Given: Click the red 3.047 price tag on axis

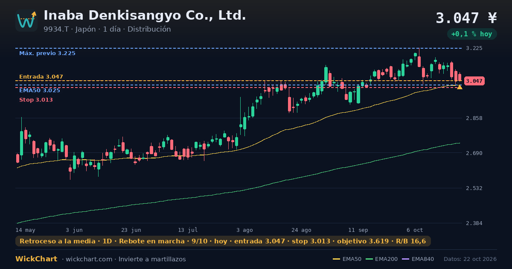Looking at the screenshot, I should [x=474, y=81].
